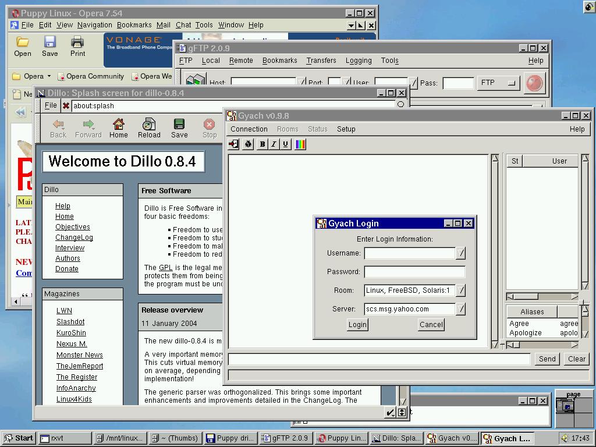Click The Register link in Dillo

click(77, 377)
